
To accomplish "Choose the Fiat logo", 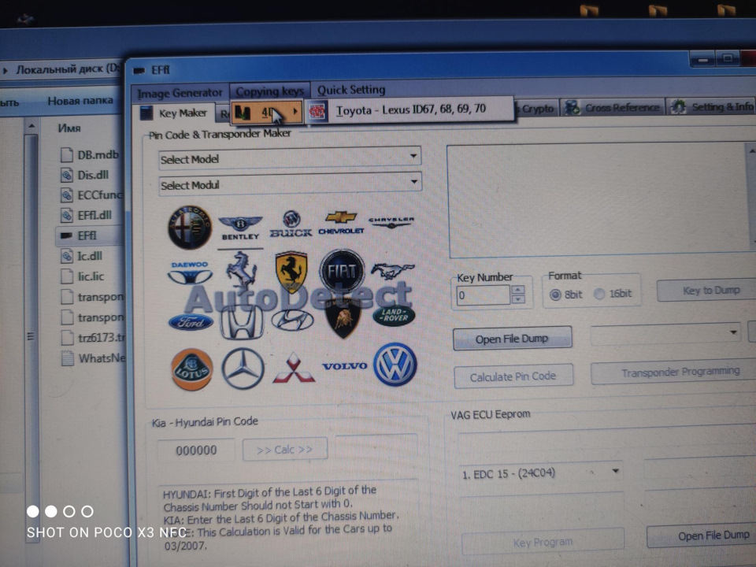I will [x=342, y=271].
